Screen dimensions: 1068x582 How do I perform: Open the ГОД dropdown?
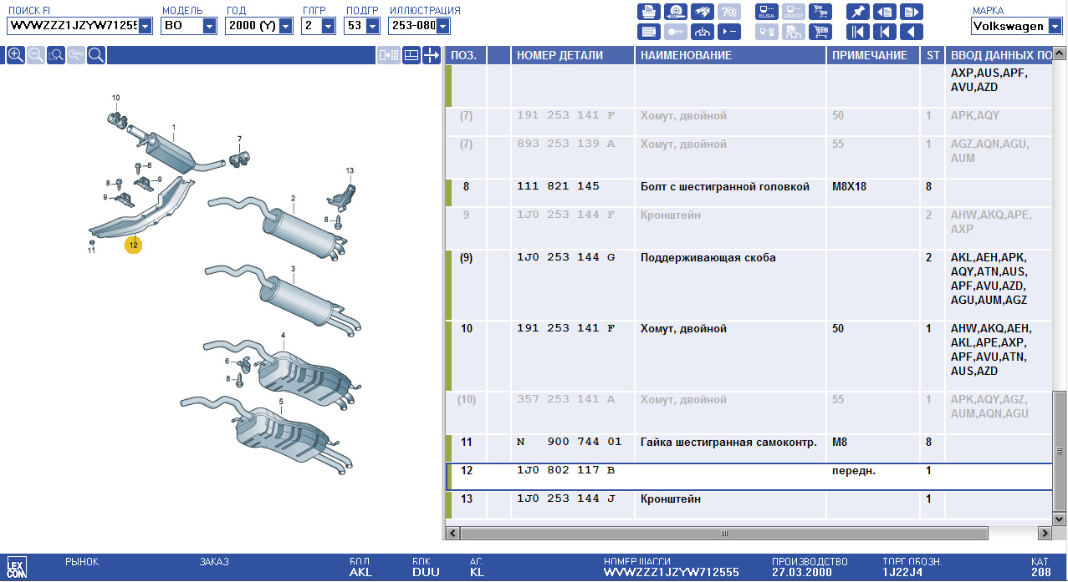pos(286,26)
